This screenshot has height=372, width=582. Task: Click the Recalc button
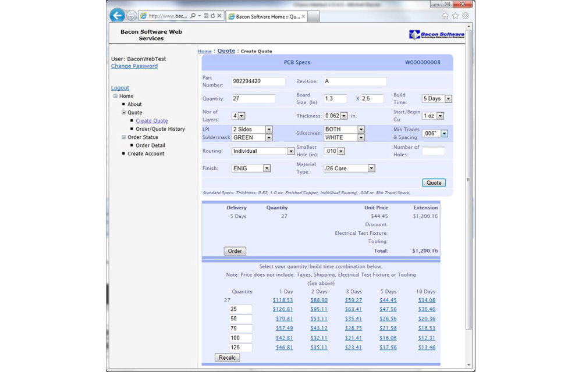click(x=227, y=358)
